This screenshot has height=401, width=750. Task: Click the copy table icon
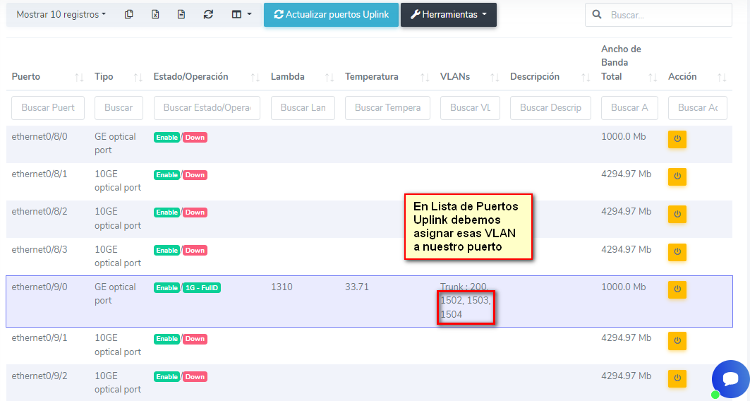point(128,14)
